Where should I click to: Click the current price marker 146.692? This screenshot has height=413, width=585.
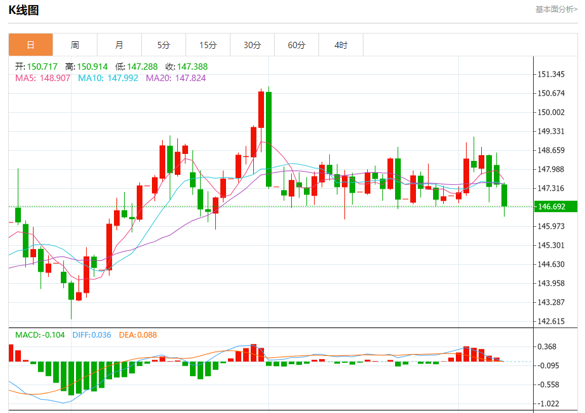pyautogui.click(x=555, y=206)
